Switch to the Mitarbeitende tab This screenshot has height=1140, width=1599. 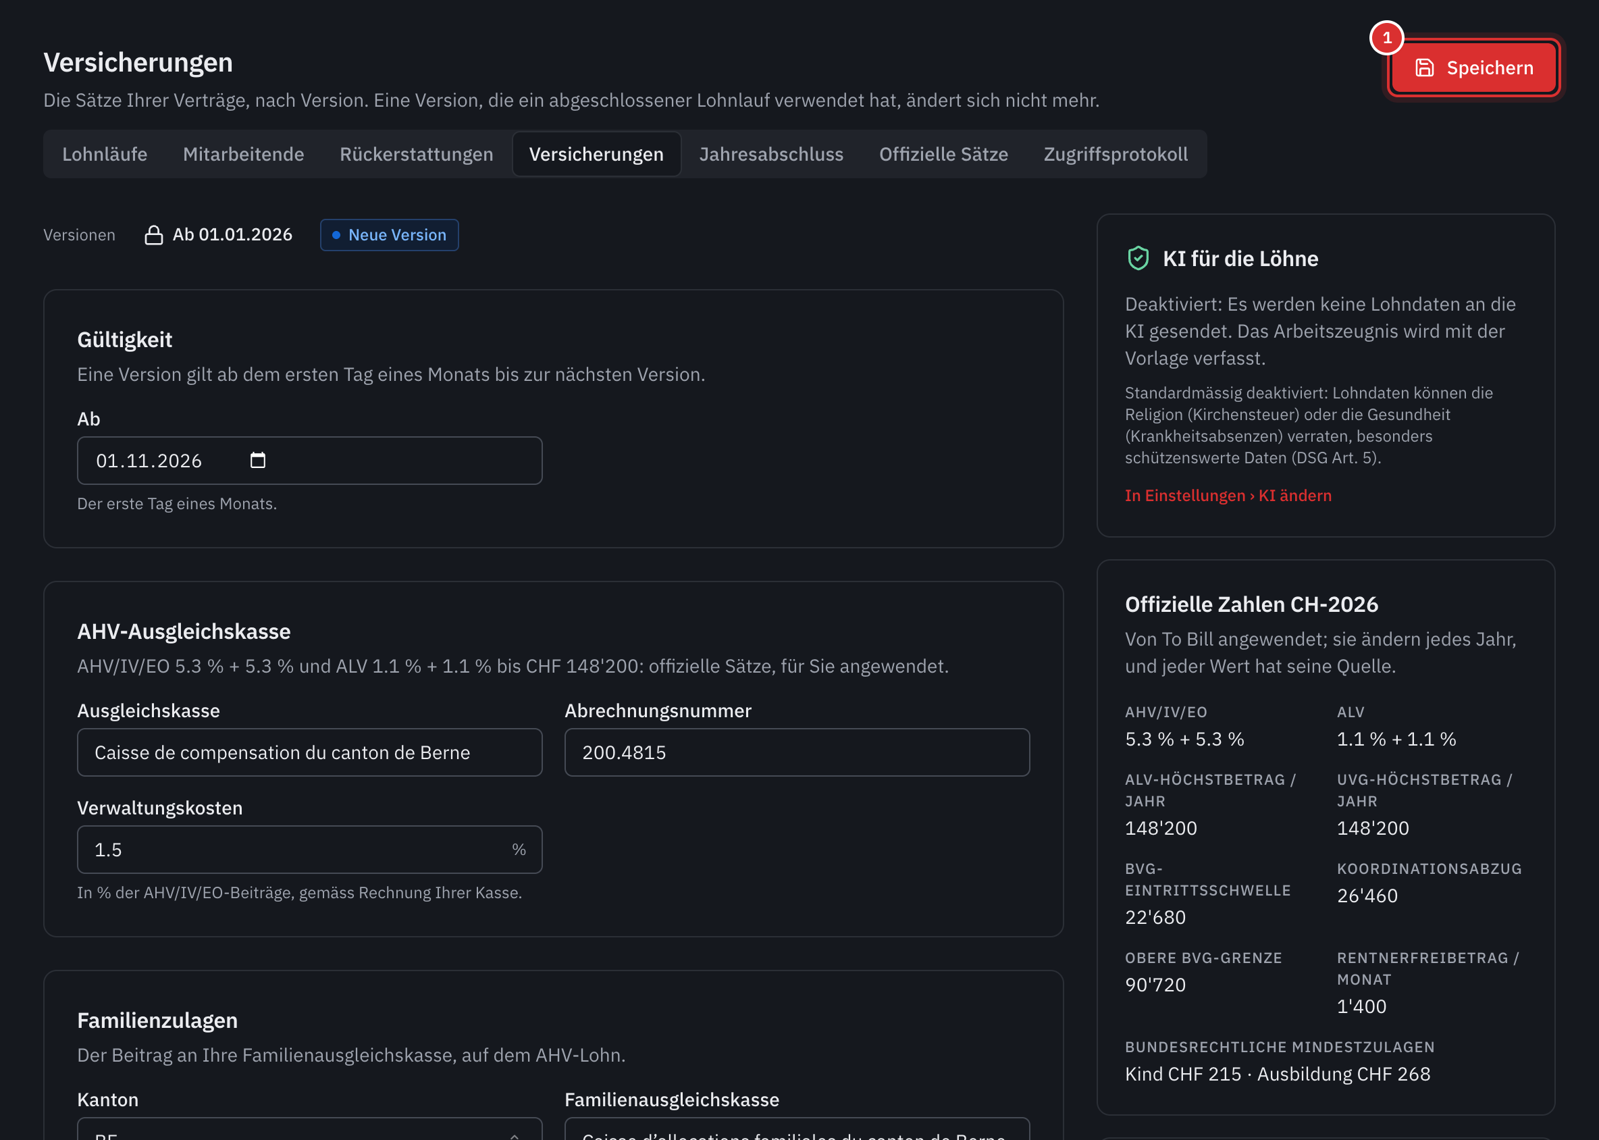[244, 154]
